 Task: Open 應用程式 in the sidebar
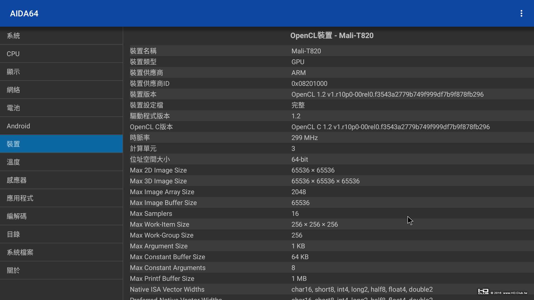coord(61,198)
